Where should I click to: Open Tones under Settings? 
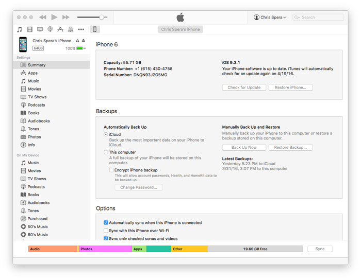click(x=52, y=129)
